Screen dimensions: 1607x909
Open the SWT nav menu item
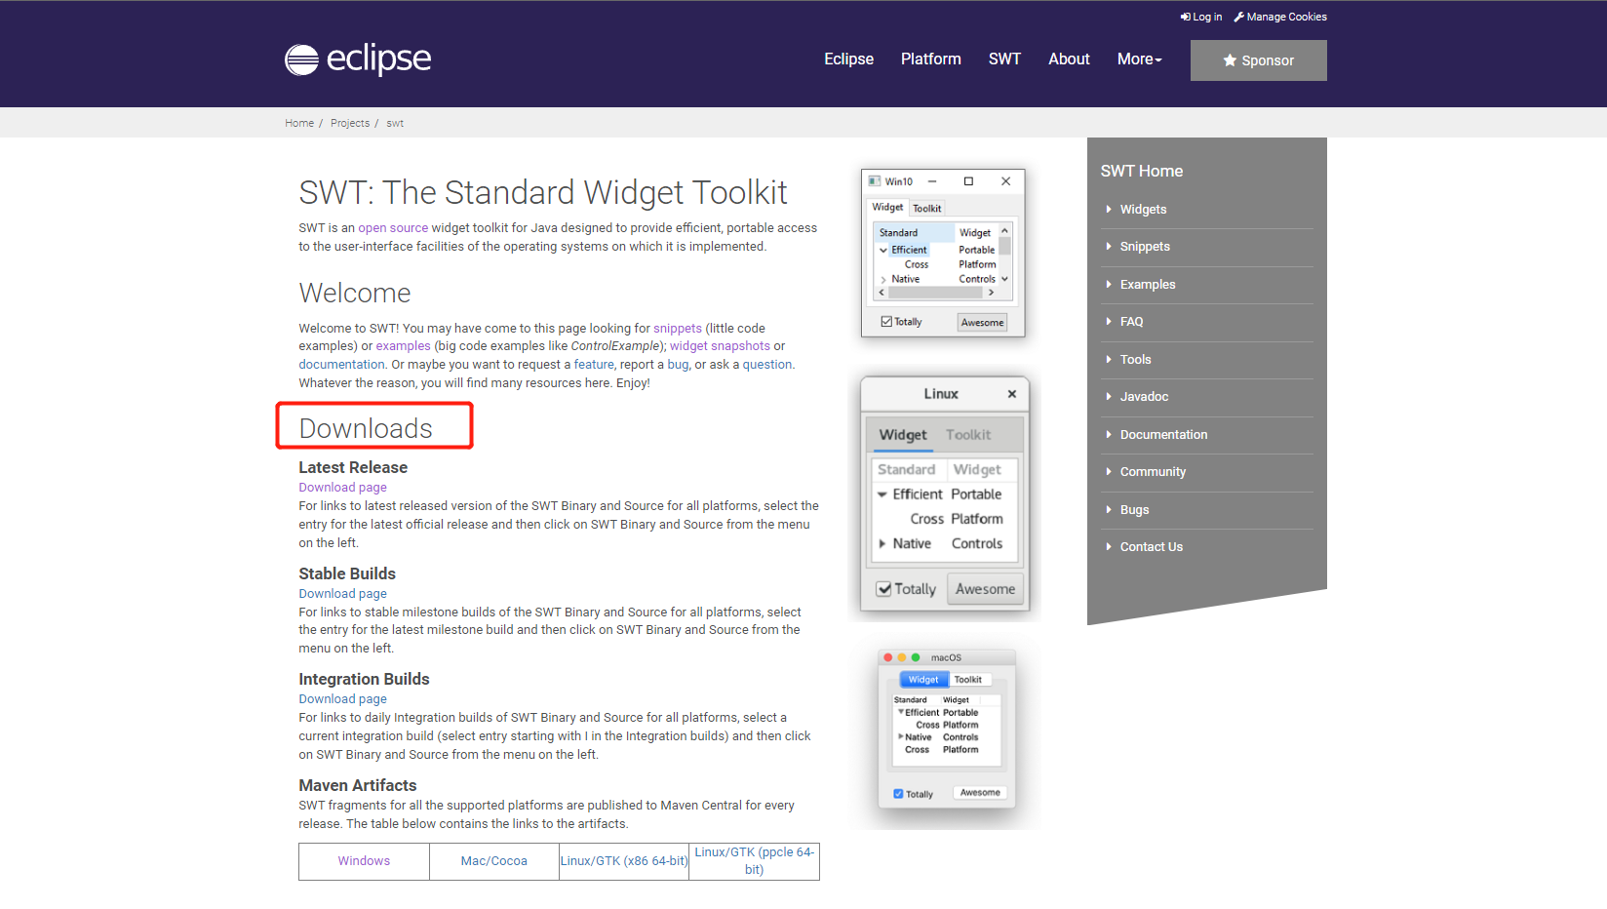coord(1004,59)
